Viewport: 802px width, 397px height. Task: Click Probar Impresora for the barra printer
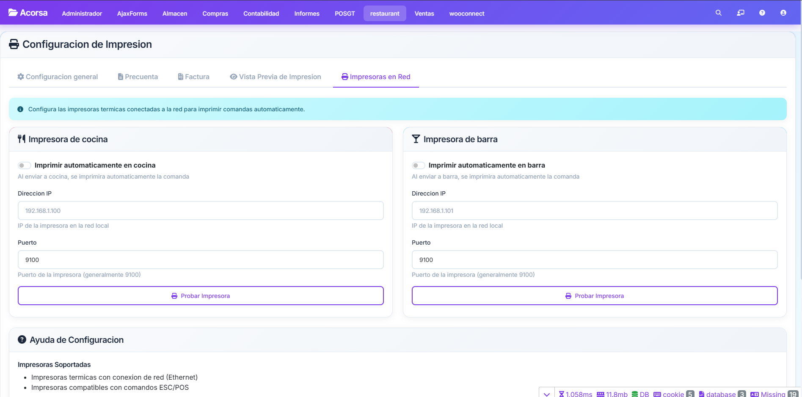(595, 296)
